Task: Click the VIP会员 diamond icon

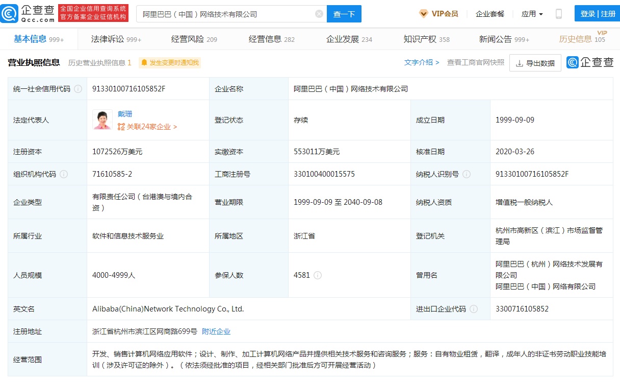Action: coord(423,14)
